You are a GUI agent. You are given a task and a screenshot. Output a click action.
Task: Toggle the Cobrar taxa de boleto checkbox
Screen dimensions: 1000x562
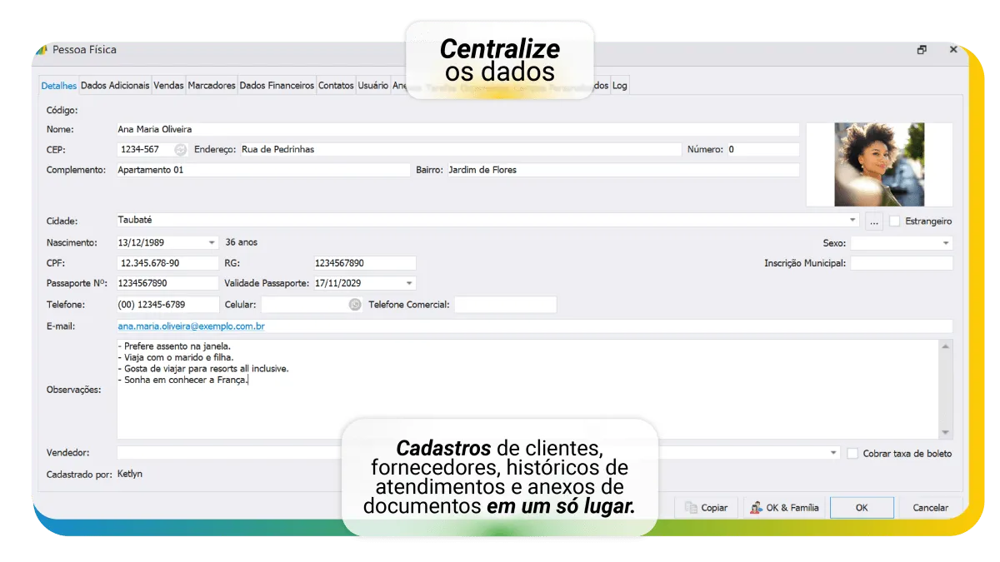[852, 454]
